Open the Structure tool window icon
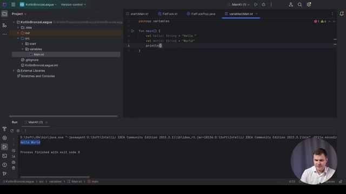The height and width of the screenshot is (194, 346). (x=4, y=25)
